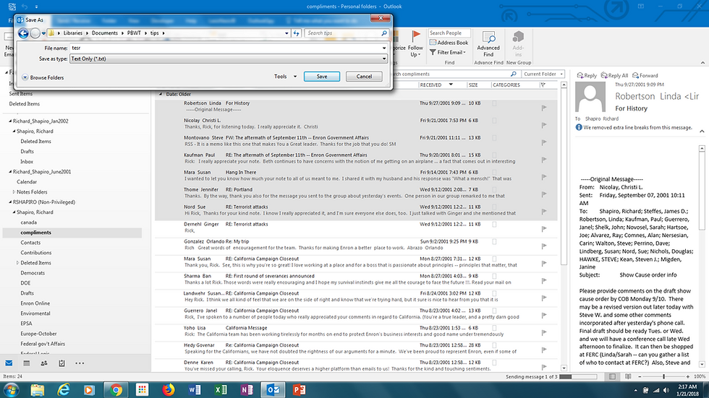This screenshot has width=709, height=398.
Task: Open Firefox from the taskbar
Action: point(168,389)
